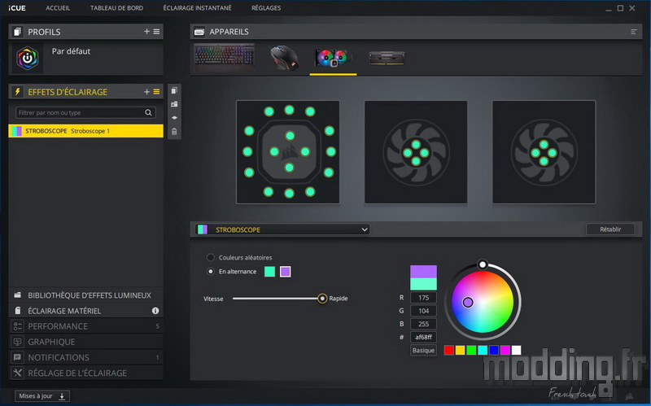Click the search magnifier in filter box
The image size is (651, 406).
[x=148, y=112]
